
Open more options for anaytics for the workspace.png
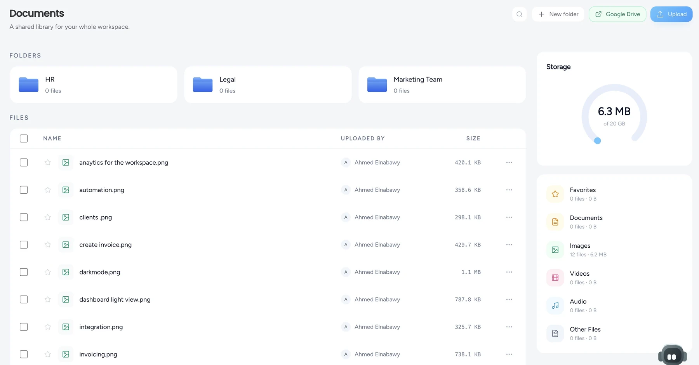click(509, 162)
